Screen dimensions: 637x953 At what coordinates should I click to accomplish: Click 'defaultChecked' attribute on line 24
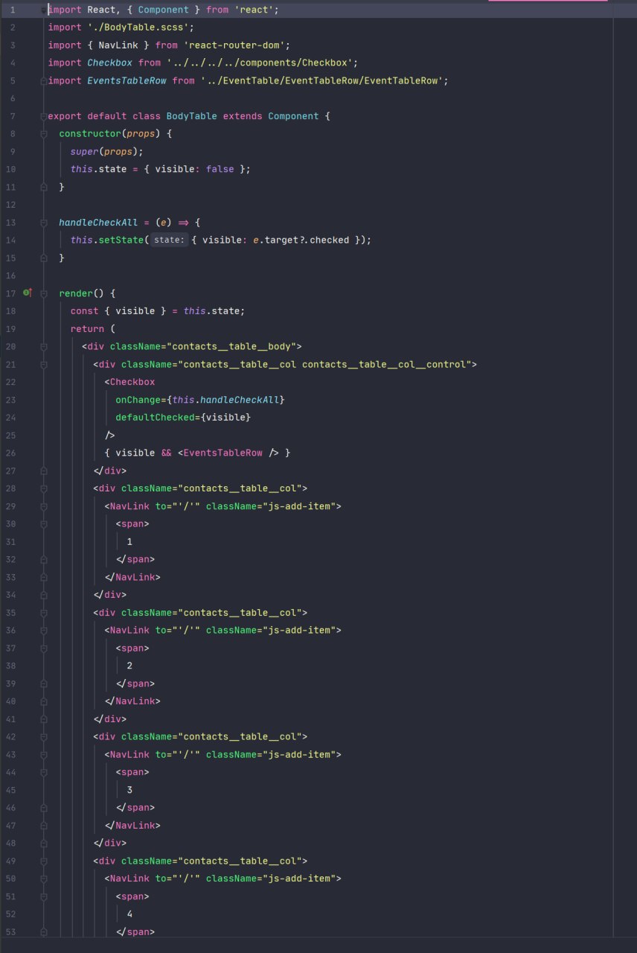[156, 418]
